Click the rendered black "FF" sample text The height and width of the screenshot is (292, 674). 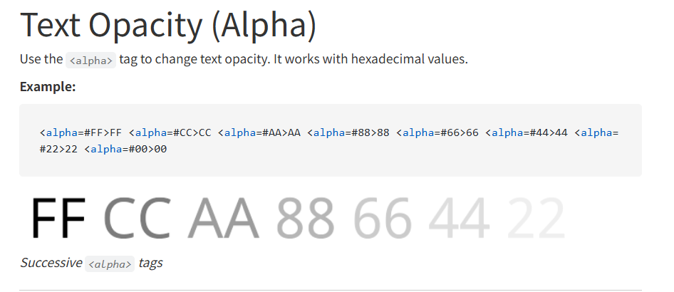58,218
